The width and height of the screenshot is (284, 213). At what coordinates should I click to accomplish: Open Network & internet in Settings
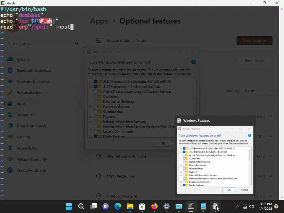pyautogui.click(x=33, y=82)
